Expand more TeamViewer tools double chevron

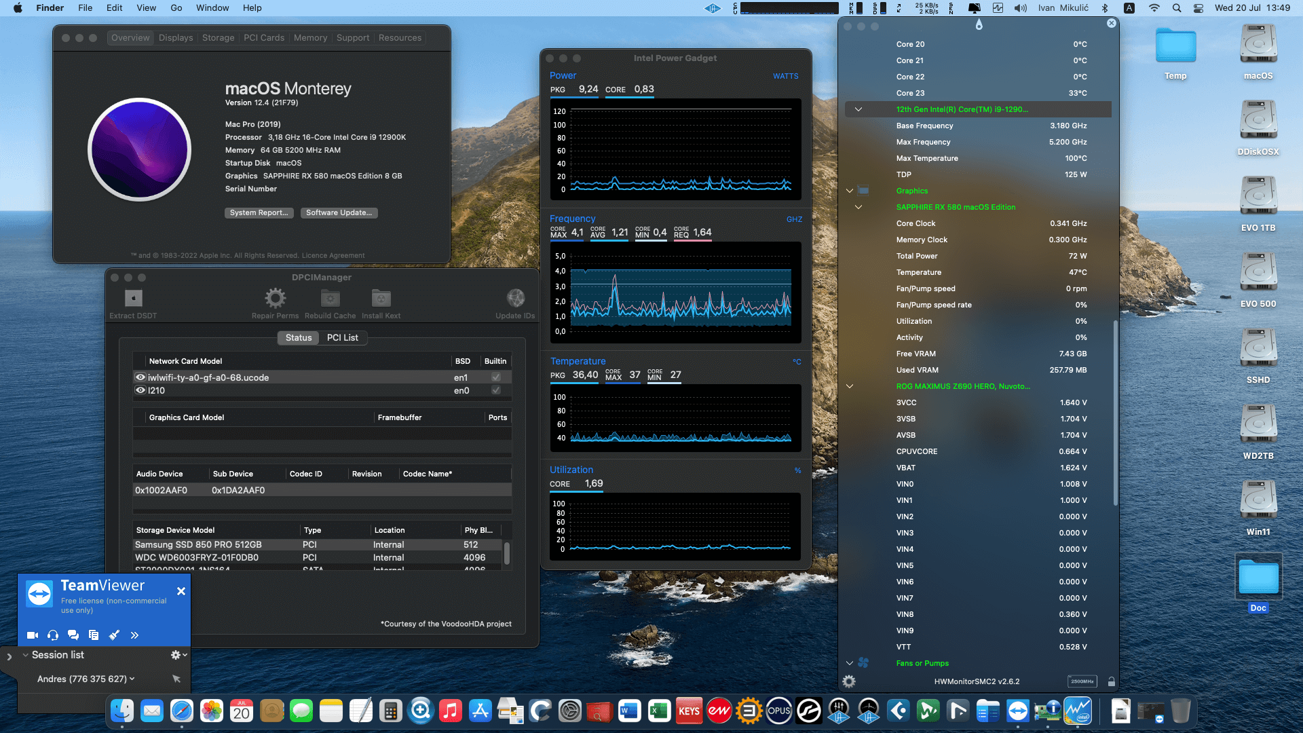pyautogui.click(x=134, y=635)
